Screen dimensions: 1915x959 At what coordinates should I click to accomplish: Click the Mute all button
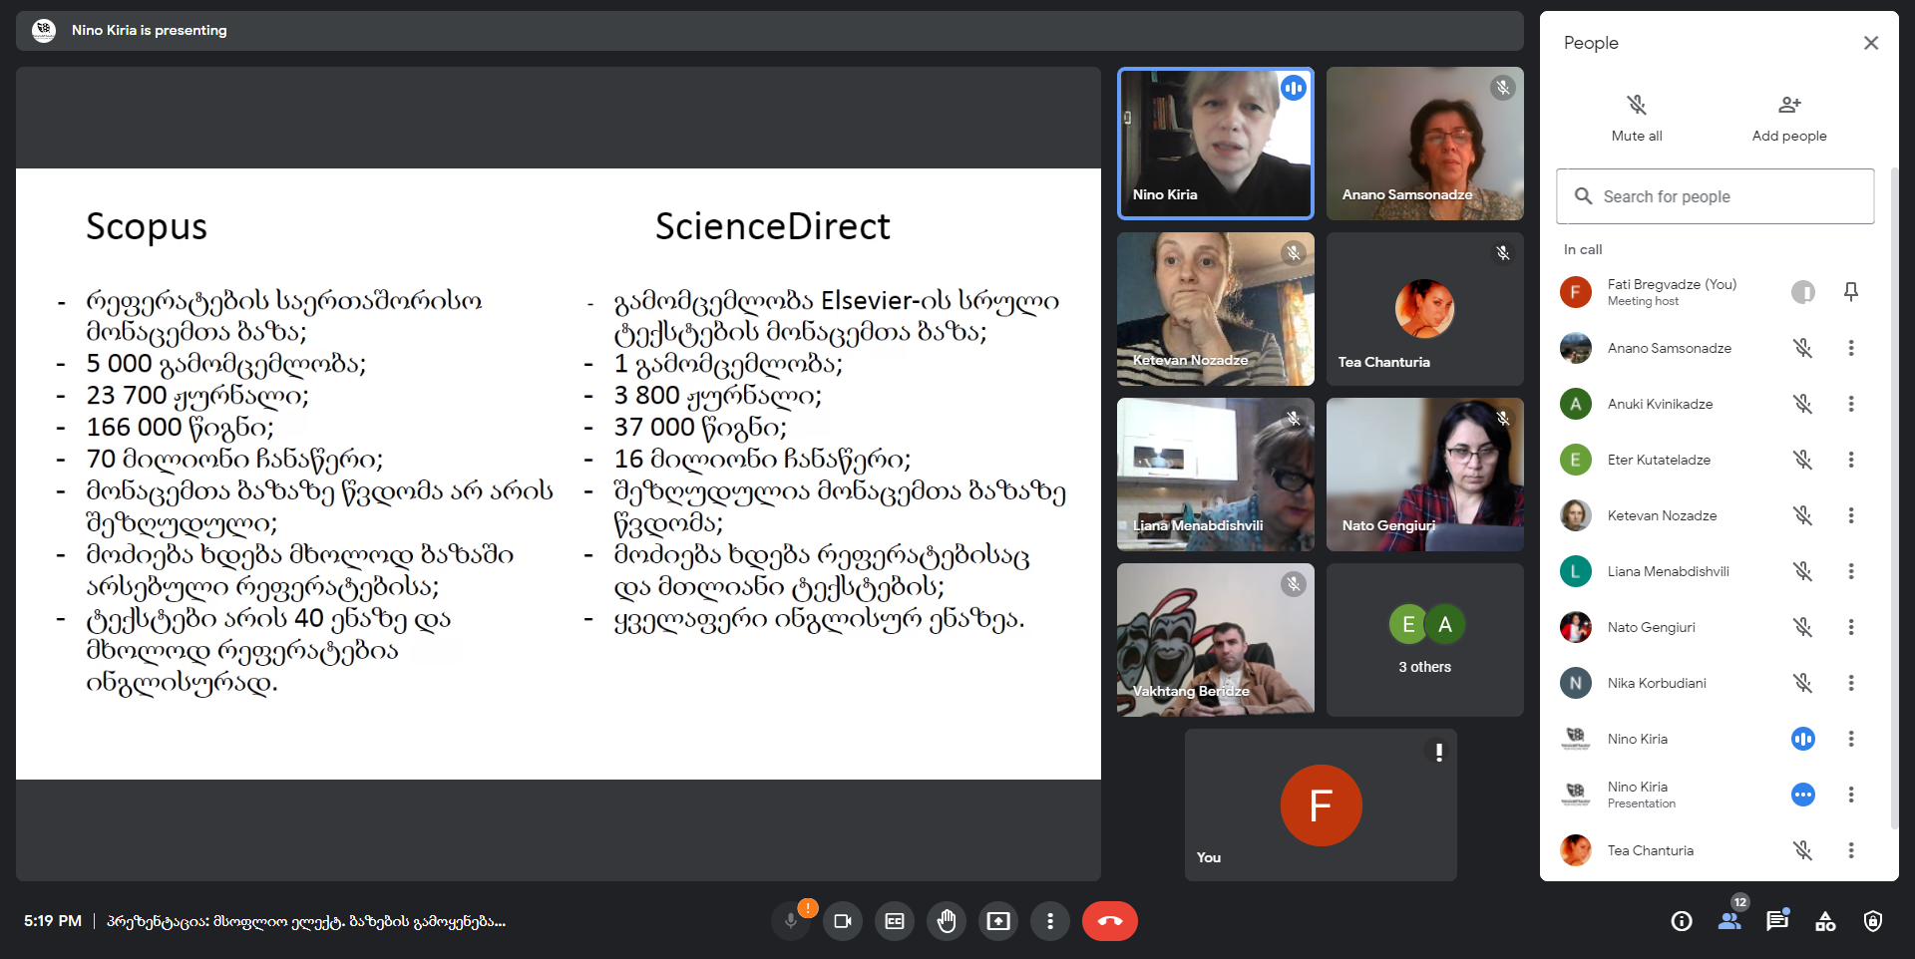tap(1637, 117)
